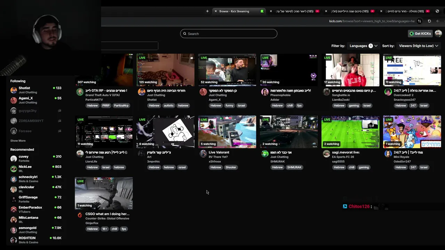Screen dimensions: 445x250
Task: Open the Viewers (High to Low) sort dropdown
Action: click(x=419, y=46)
